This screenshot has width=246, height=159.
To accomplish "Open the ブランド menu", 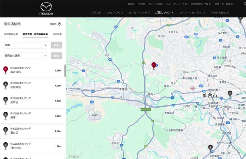I will tap(96, 13).
